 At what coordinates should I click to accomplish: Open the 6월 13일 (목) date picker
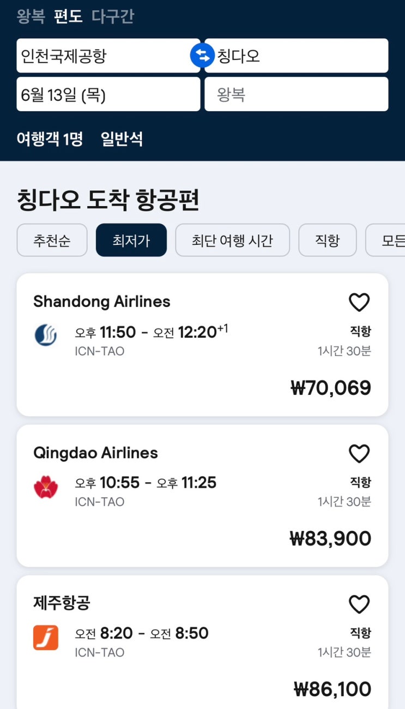[108, 94]
